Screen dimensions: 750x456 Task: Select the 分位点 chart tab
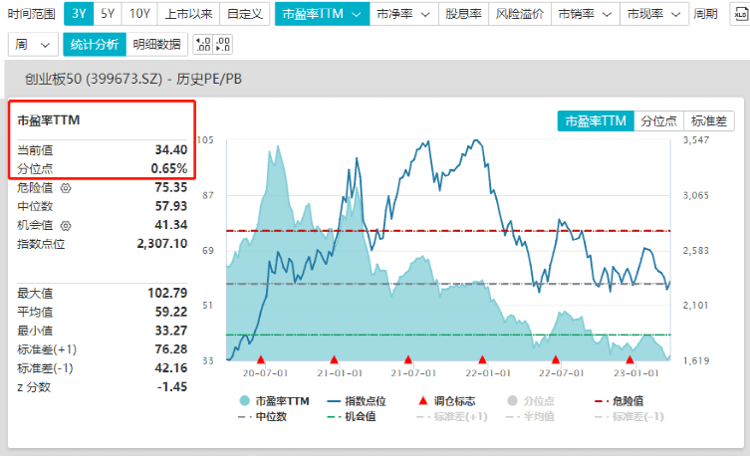coord(658,120)
